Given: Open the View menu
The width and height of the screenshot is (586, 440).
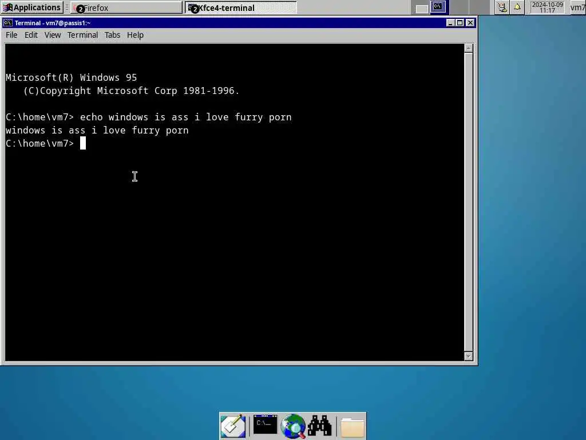Looking at the screenshot, I should (52, 35).
